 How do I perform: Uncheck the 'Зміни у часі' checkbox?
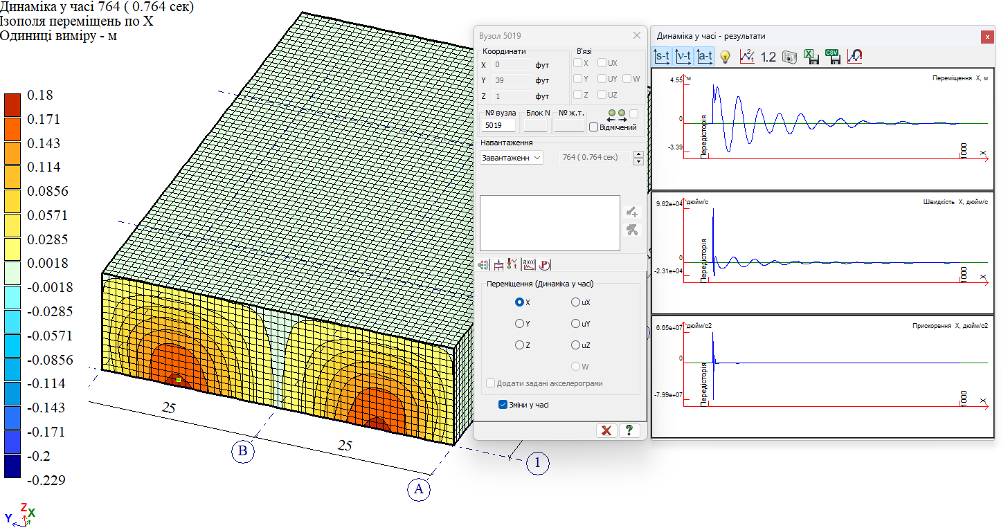(503, 405)
